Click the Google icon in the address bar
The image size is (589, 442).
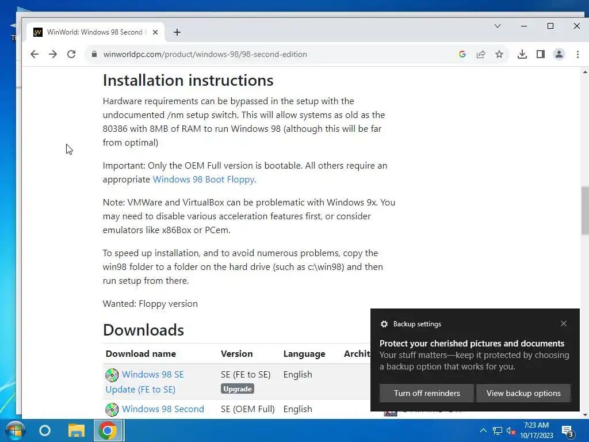(x=462, y=54)
